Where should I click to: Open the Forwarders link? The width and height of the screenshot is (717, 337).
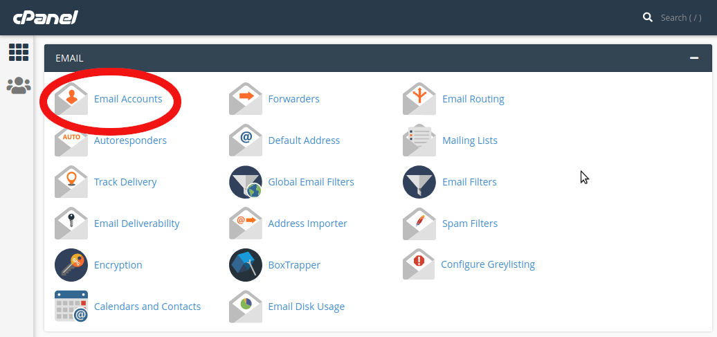click(293, 99)
